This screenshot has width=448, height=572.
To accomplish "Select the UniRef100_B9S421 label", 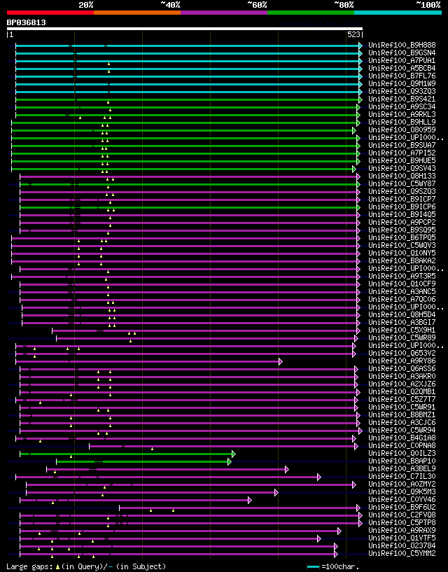I will coord(402,99).
